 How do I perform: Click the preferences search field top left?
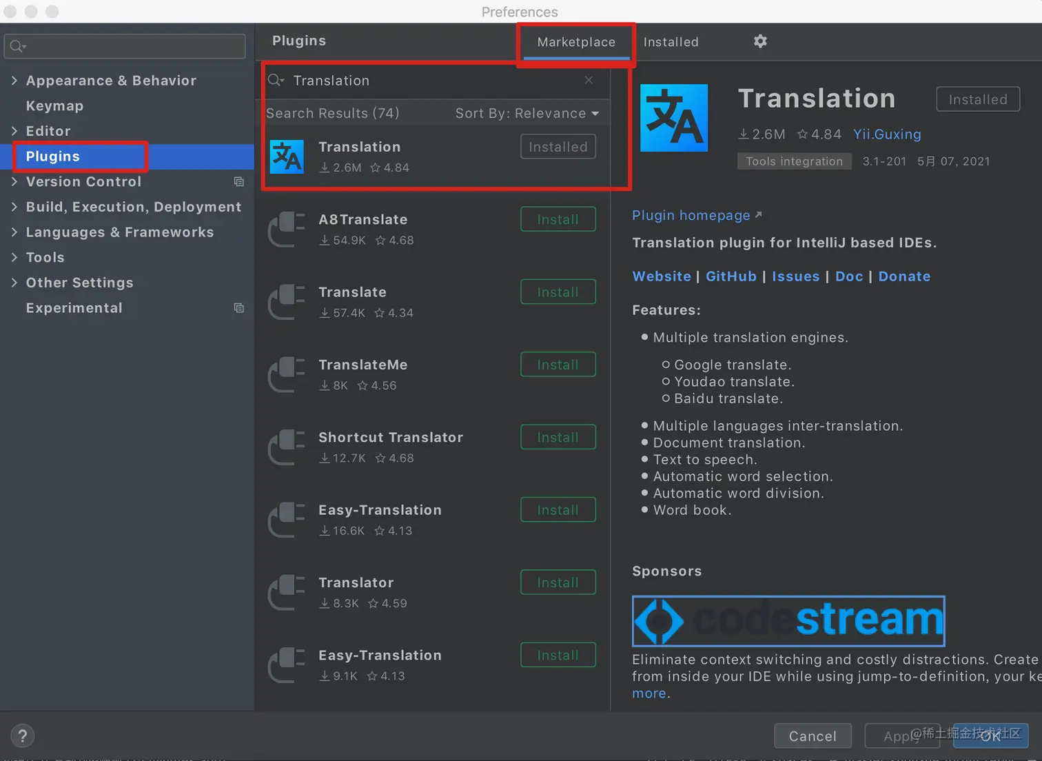124,46
